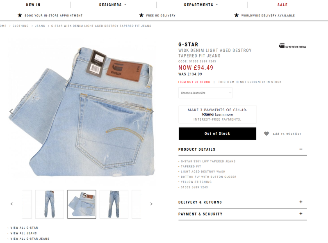Go to the Sale section
The image size is (328, 243).
(x=282, y=5)
